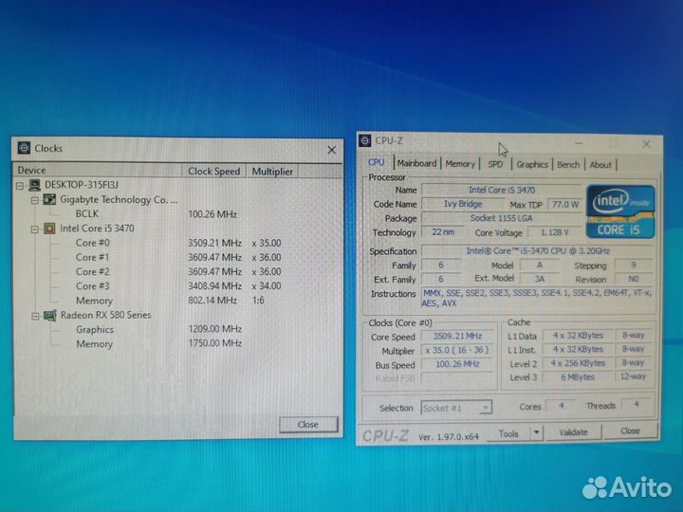The width and height of the screenshot is (683, 512).
Task: Click the Validate button
Action: [573, 432]
